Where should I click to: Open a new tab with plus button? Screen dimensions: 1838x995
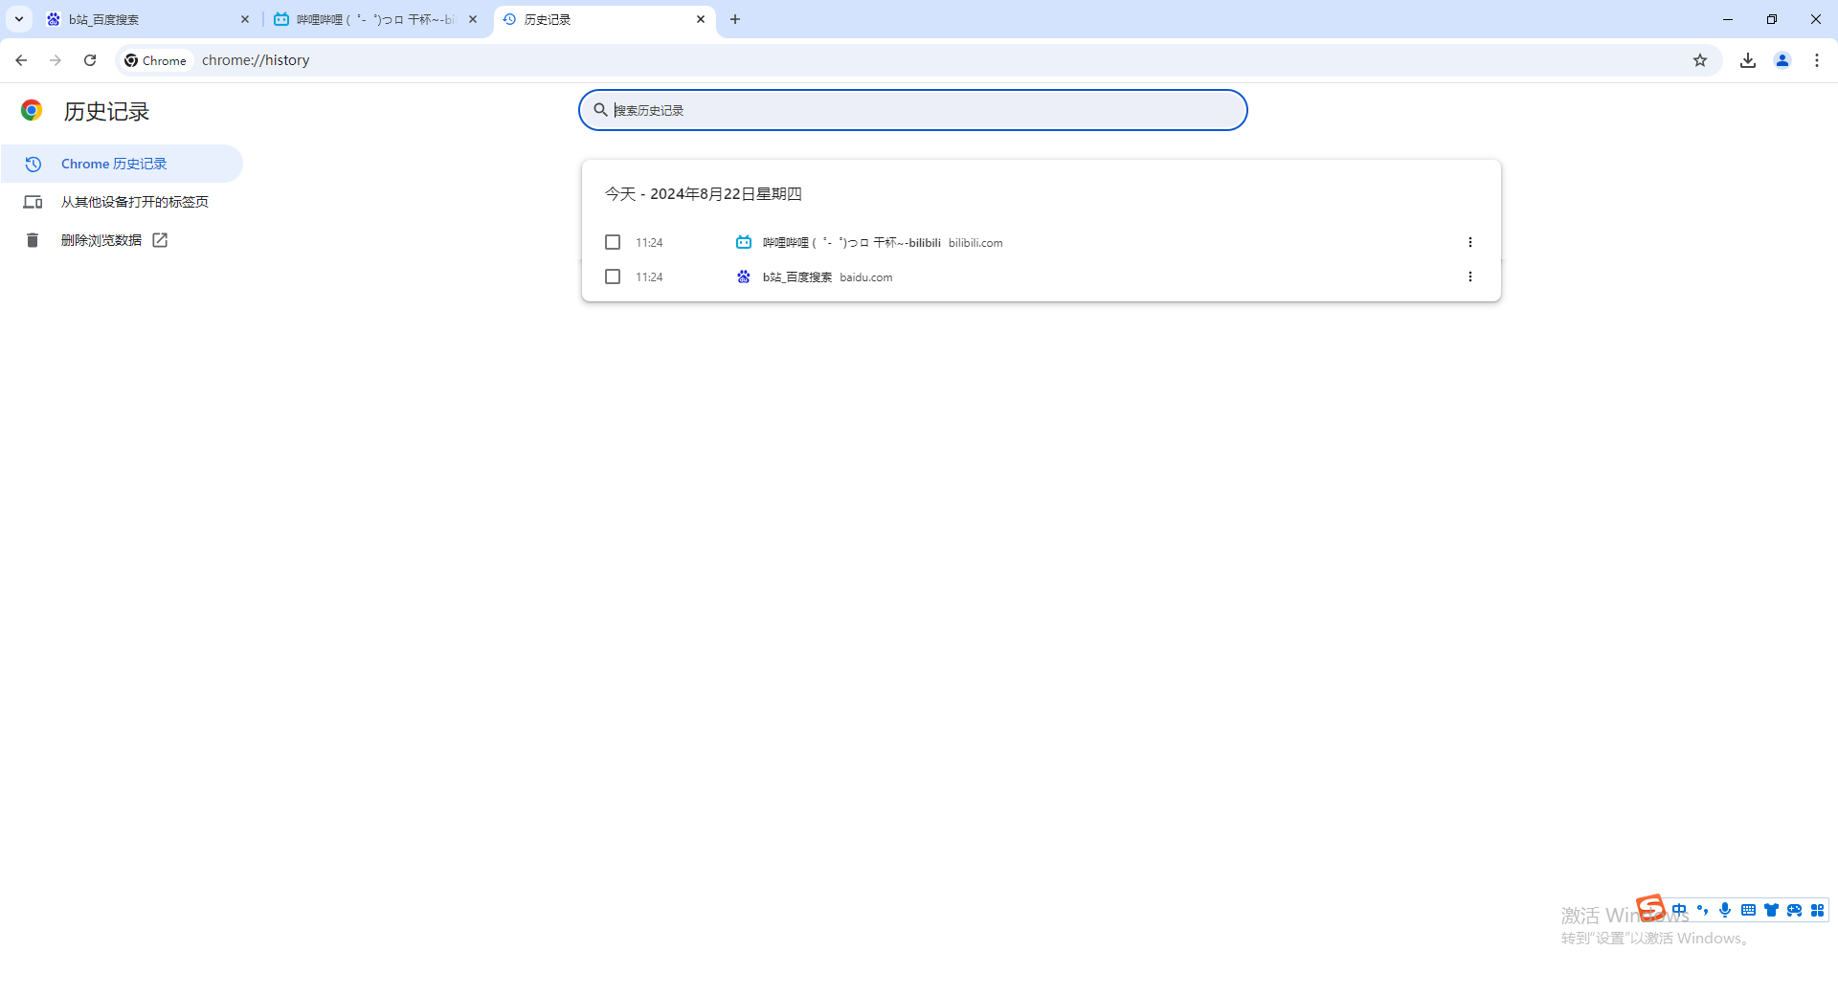coord(735,19)
